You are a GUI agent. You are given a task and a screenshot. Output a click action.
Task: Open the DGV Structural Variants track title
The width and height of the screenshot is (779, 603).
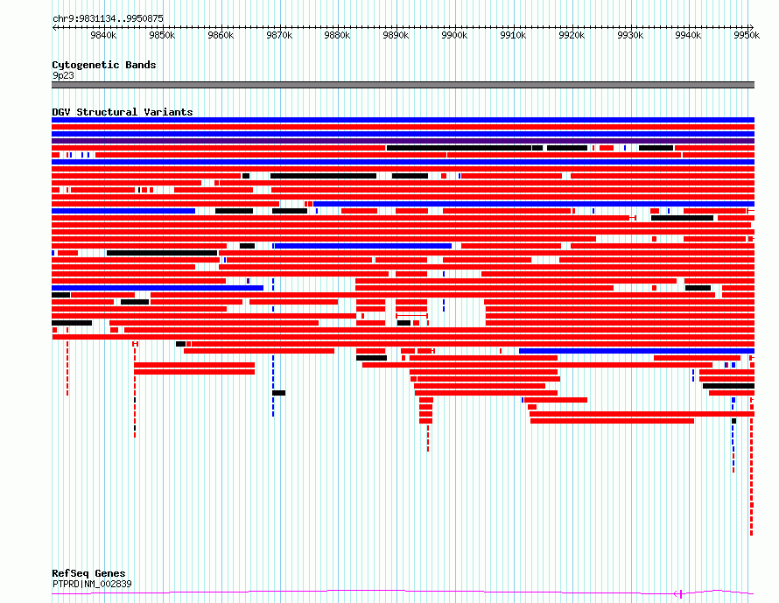(123, 112)
